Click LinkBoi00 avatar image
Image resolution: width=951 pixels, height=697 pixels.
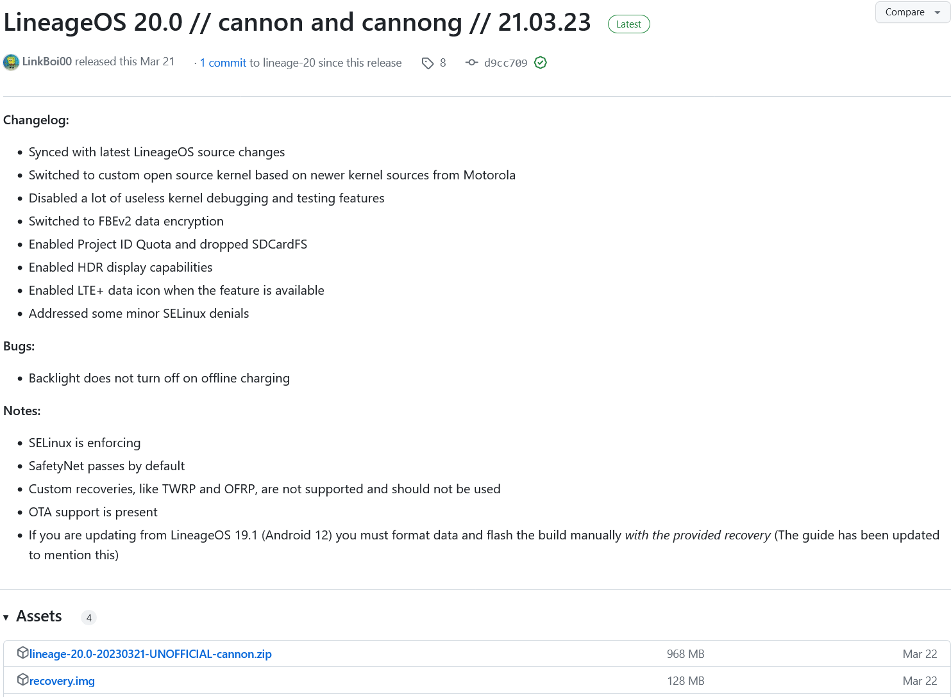pyautogui.click(x=11, y=62)
